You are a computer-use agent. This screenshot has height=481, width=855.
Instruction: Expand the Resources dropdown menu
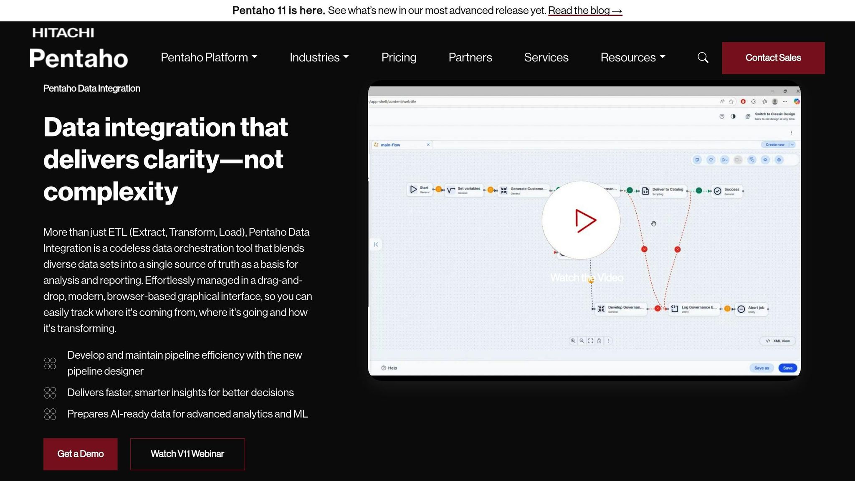[633, 58]
